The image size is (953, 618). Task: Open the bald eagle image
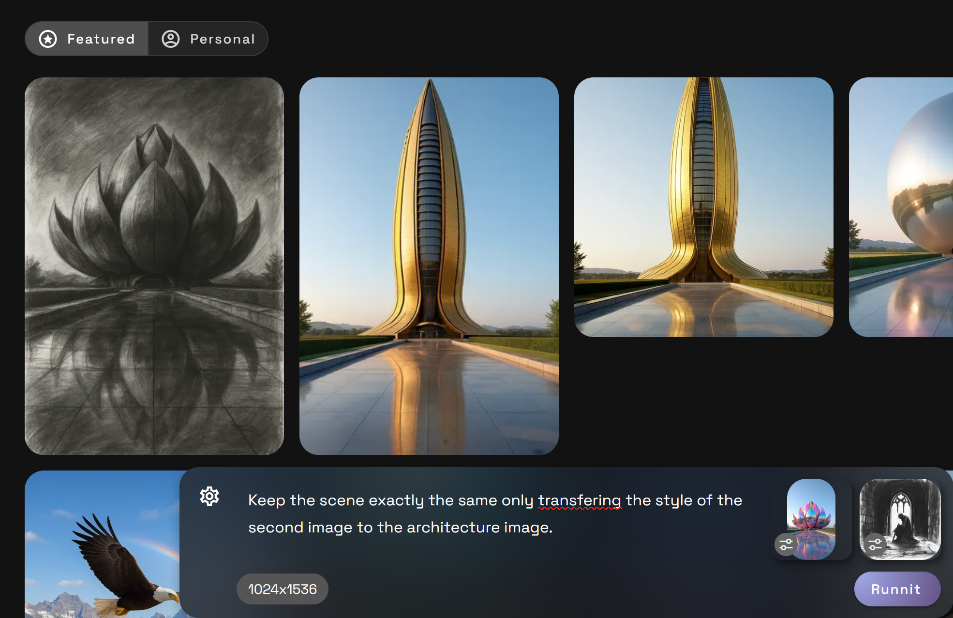103,544
